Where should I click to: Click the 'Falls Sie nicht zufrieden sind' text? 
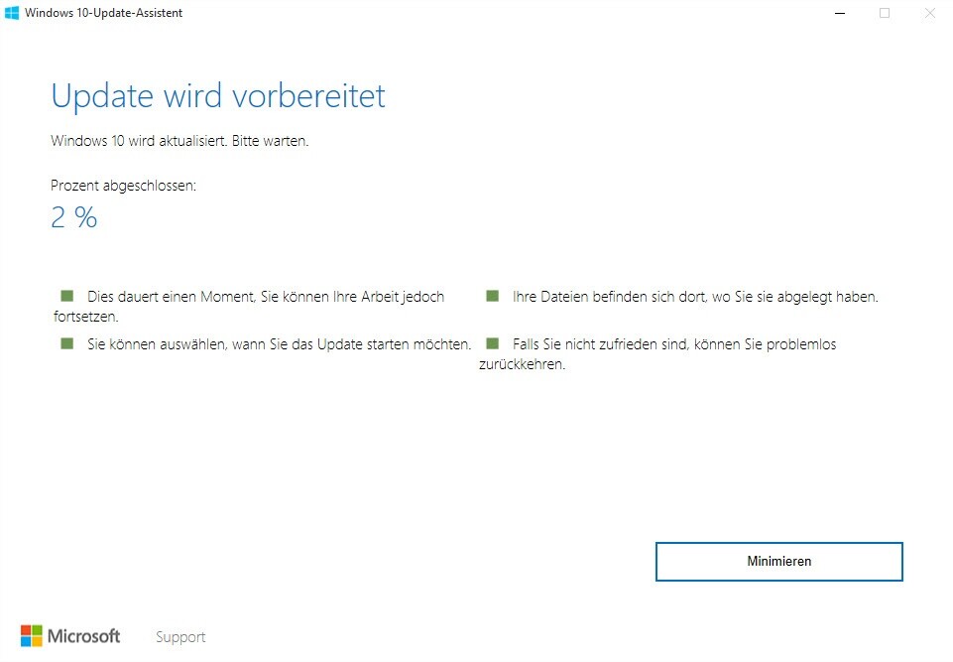(674, 344)
